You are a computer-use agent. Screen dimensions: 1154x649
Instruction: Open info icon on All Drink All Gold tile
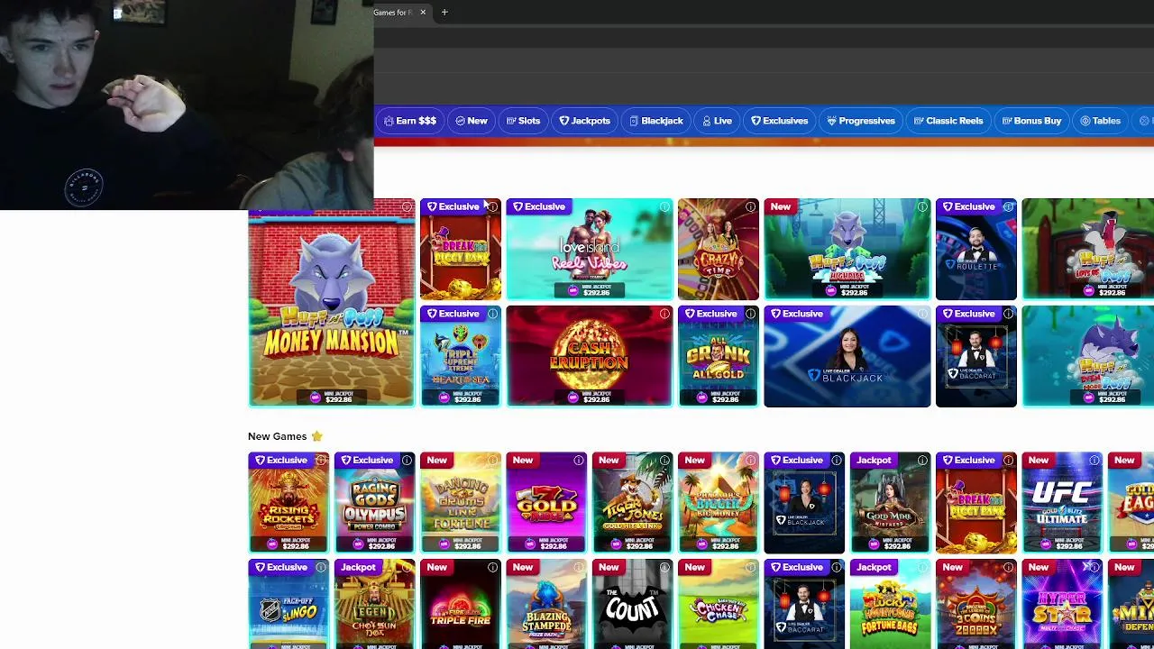(750, 314)
